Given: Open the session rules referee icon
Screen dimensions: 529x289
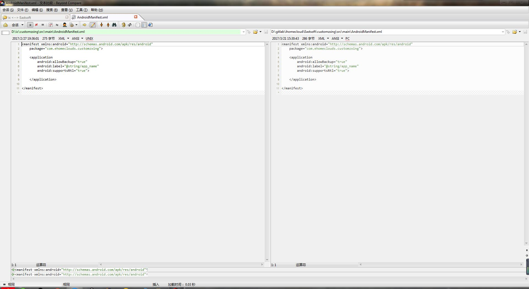Looking at the screenshot, I should pos(65,25).
